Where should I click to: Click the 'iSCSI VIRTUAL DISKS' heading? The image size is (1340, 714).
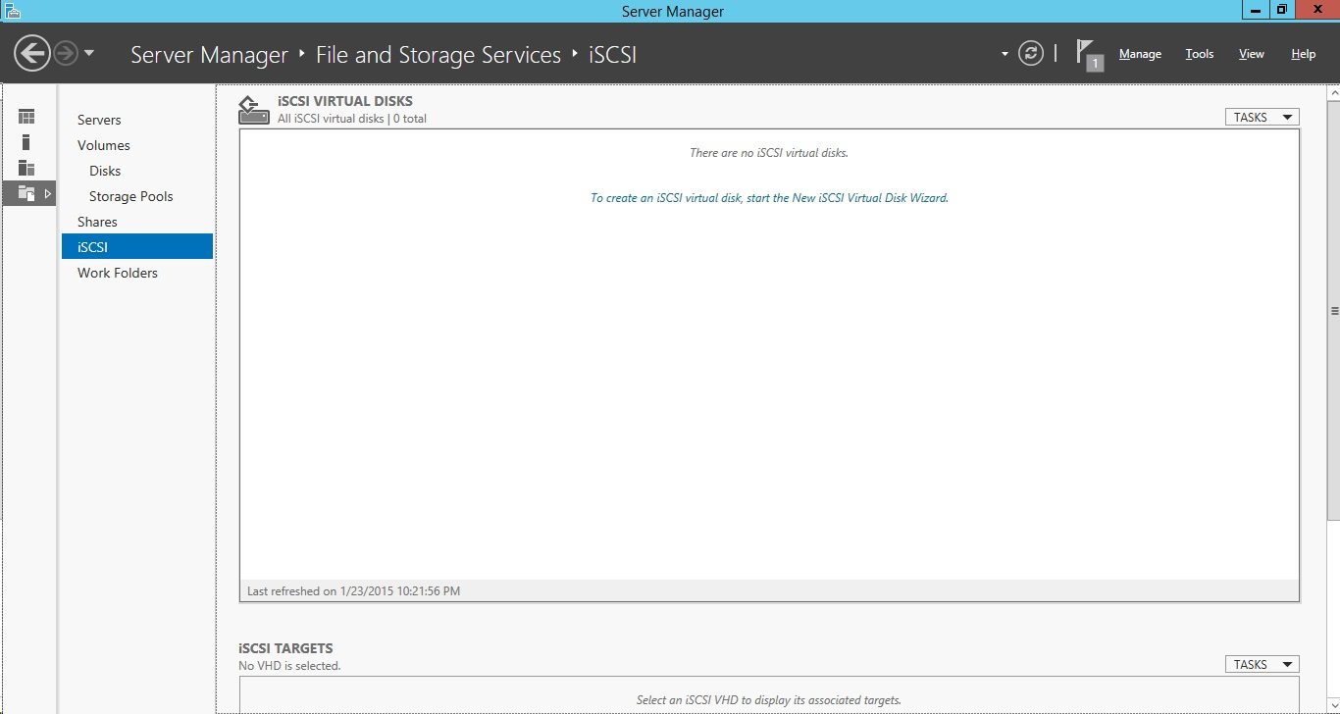click(x=345, y=101)
